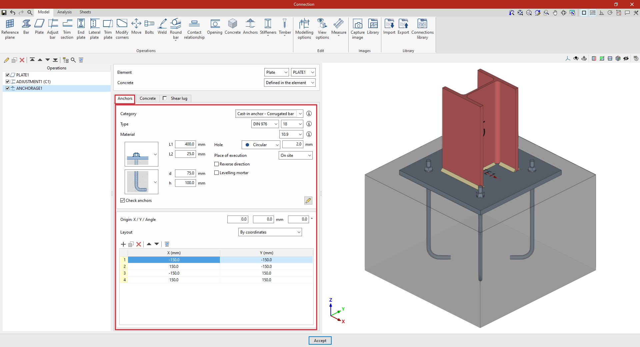Toggle the Levelling mortar checkbox
This screenshot has width=640, height=347.
[217, 173]
